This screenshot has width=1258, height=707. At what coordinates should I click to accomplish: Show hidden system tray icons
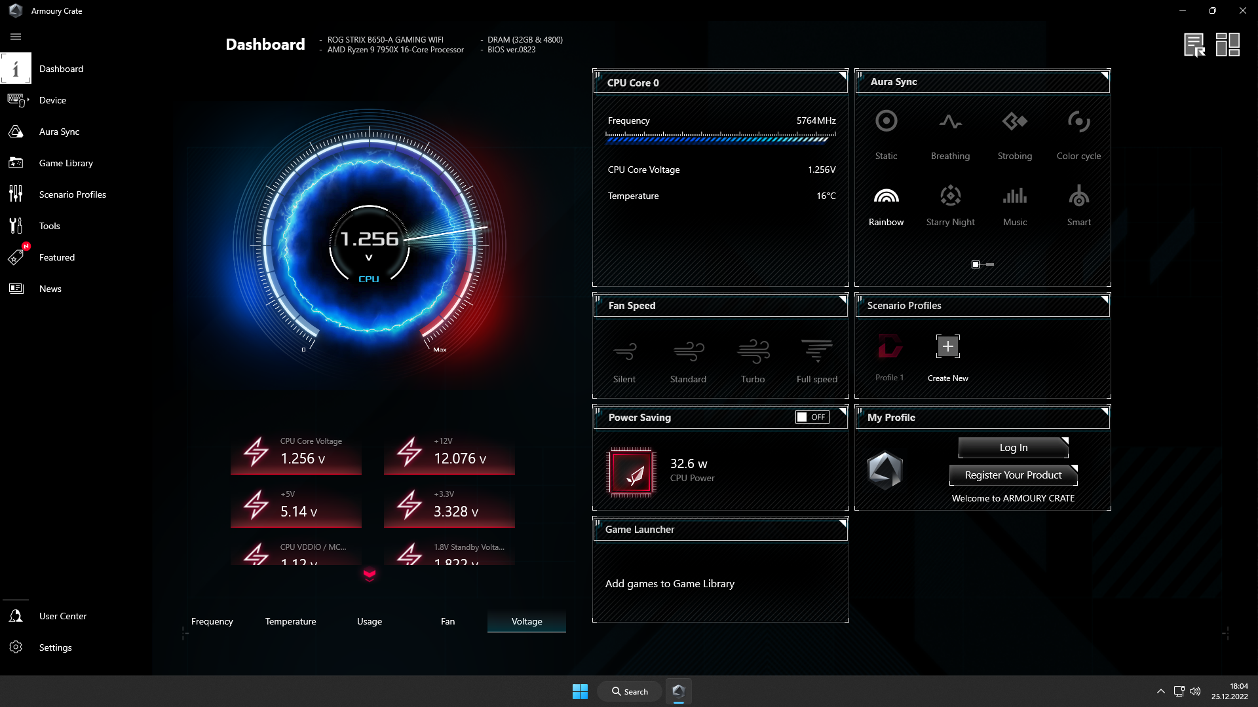pyautogui.click(x=1160, y=691)
